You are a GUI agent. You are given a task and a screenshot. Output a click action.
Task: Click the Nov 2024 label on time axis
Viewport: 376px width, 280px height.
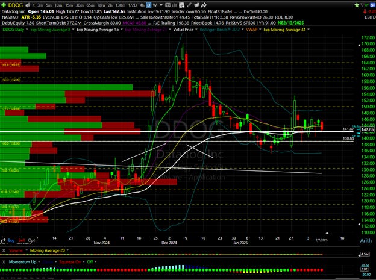[102, 243]
